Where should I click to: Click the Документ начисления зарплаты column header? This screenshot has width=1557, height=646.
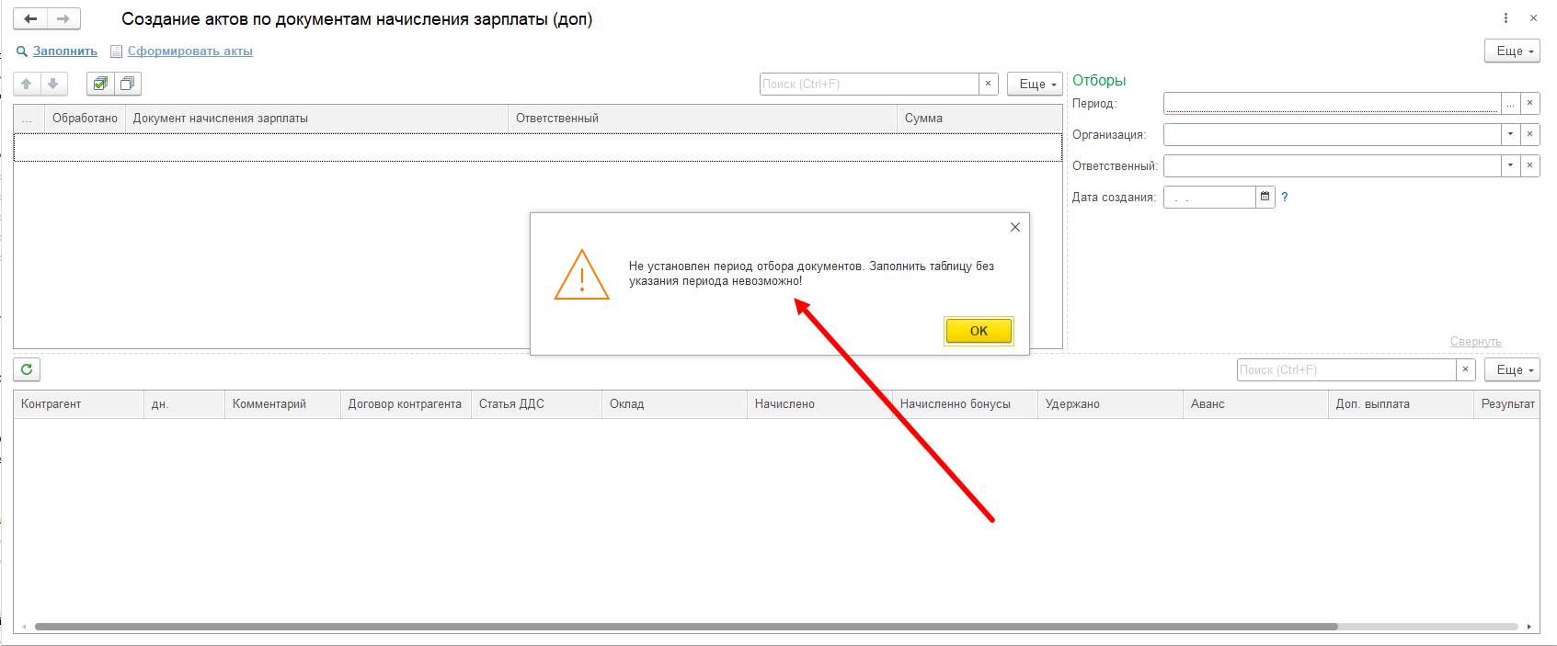click(316, 119)
